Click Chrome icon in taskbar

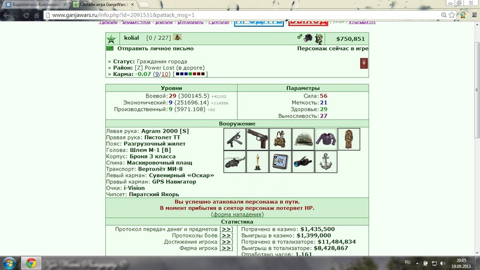point(31,263)
